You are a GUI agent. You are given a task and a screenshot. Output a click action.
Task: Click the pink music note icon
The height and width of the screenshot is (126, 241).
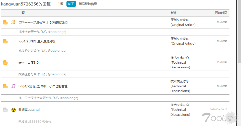click(13, 86)
